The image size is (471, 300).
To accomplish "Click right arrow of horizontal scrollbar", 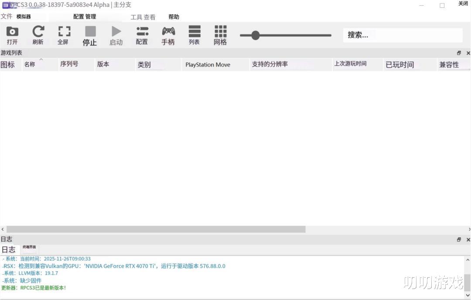I will (469, 229).
